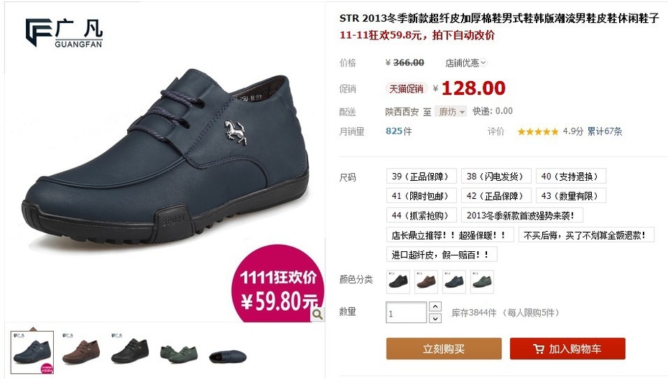Viewport: 668px width, 379px height.
Task: Select the 进口超纤皮，假一赔百 option
Action: click(442, 255)
